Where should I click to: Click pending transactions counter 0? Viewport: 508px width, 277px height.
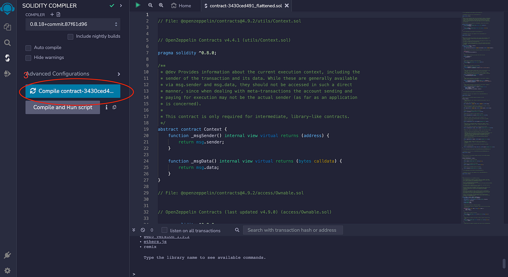click(x=152, y=230)
